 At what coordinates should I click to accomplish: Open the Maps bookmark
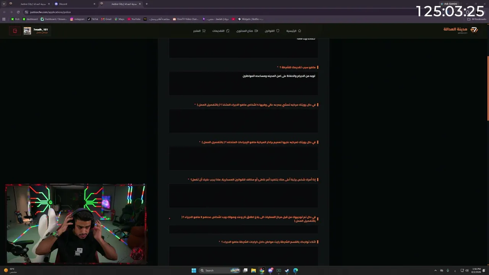click(x=120, y=19)
